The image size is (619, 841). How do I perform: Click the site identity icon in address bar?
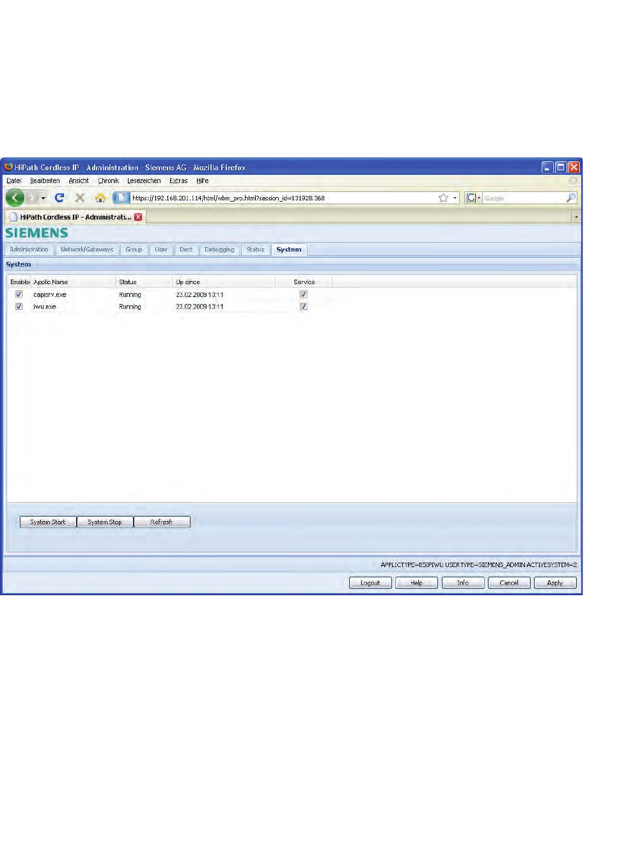coord(121,198)
